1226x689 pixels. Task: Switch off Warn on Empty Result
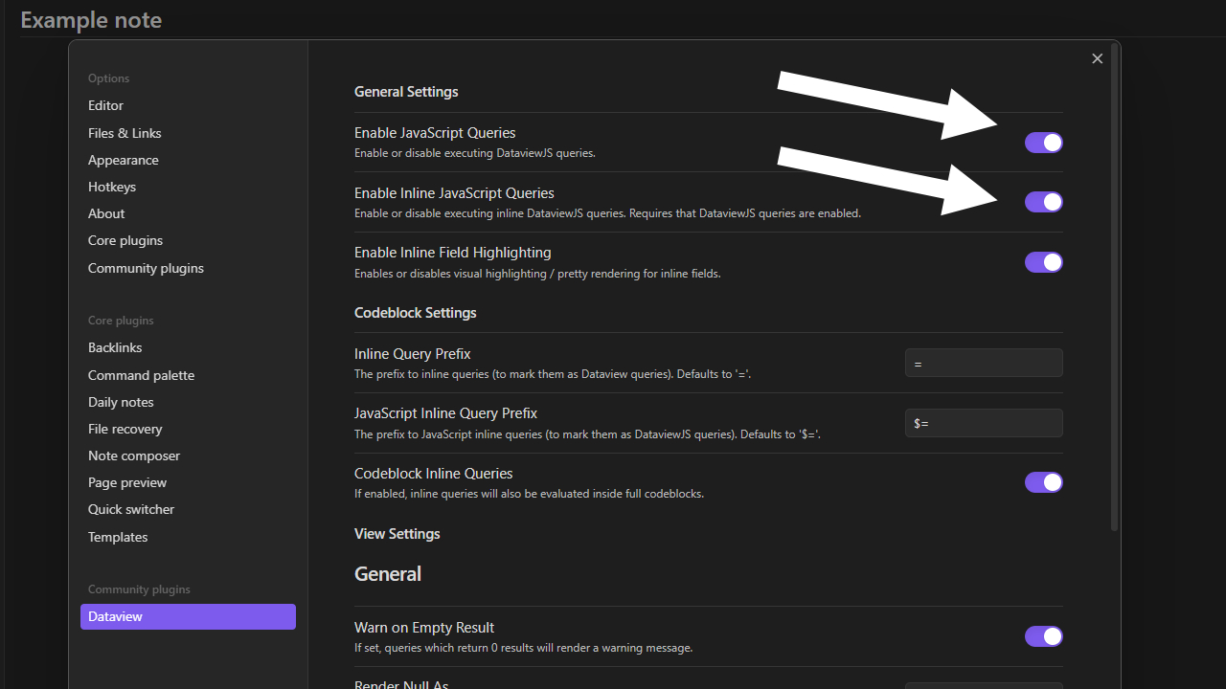click(x=1043, y=636)
